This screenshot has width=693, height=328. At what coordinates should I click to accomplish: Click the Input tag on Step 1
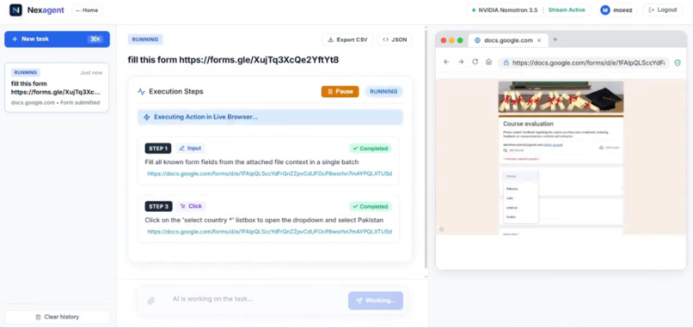pyautogui.click(x=191, y=149)
